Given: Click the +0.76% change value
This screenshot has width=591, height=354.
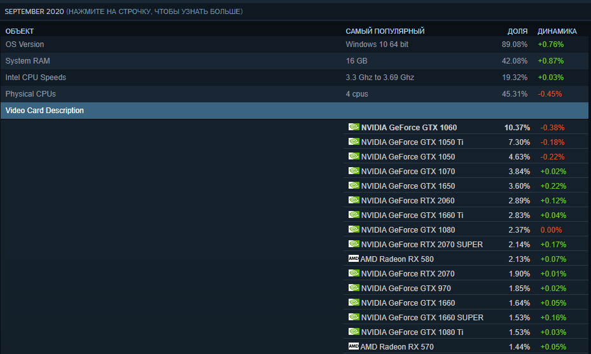Looking at the screenshot, I should pos(551,44).
